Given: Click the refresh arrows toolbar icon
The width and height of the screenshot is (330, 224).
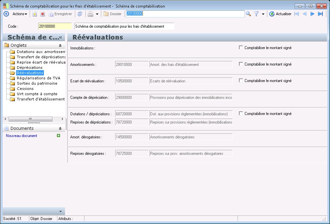Looking at the screenshot, I should [x=80, y=14].
